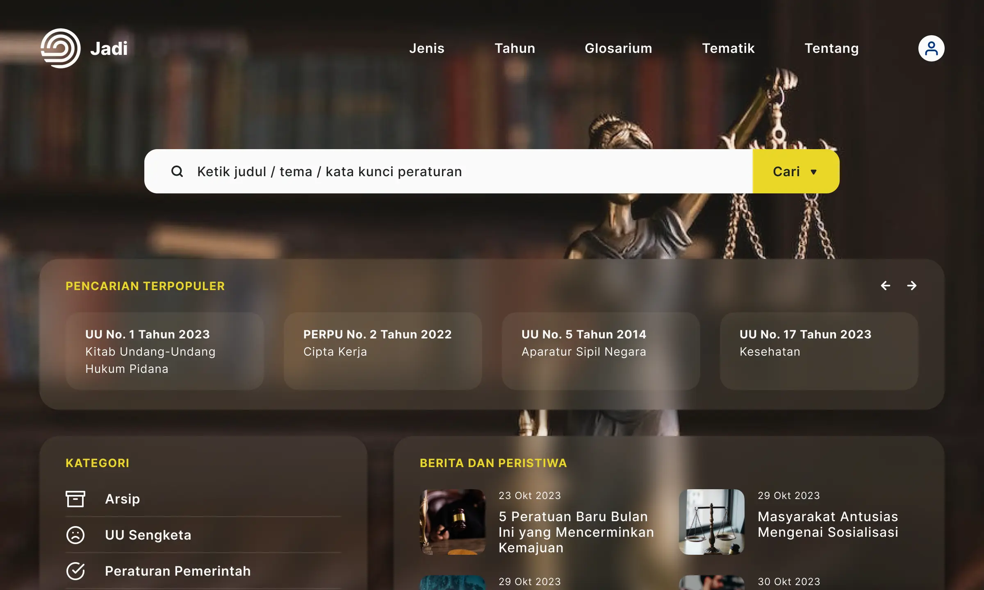Click the Arsip archive box icon
Screen dimensions: 984x590
coord(75,499)
